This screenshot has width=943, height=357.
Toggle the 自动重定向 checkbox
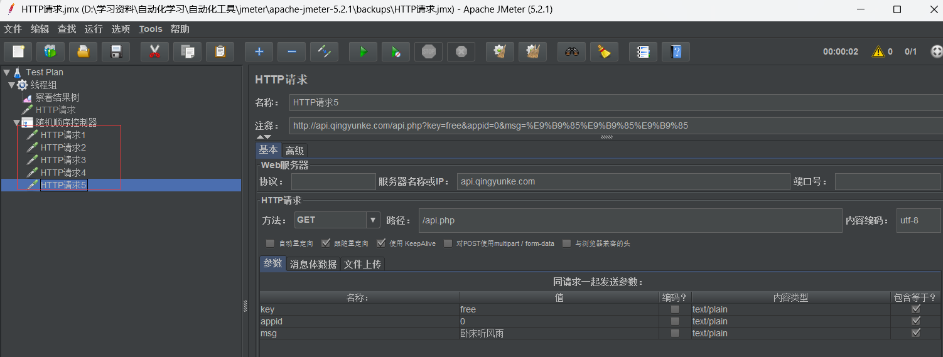pos(270,243)
